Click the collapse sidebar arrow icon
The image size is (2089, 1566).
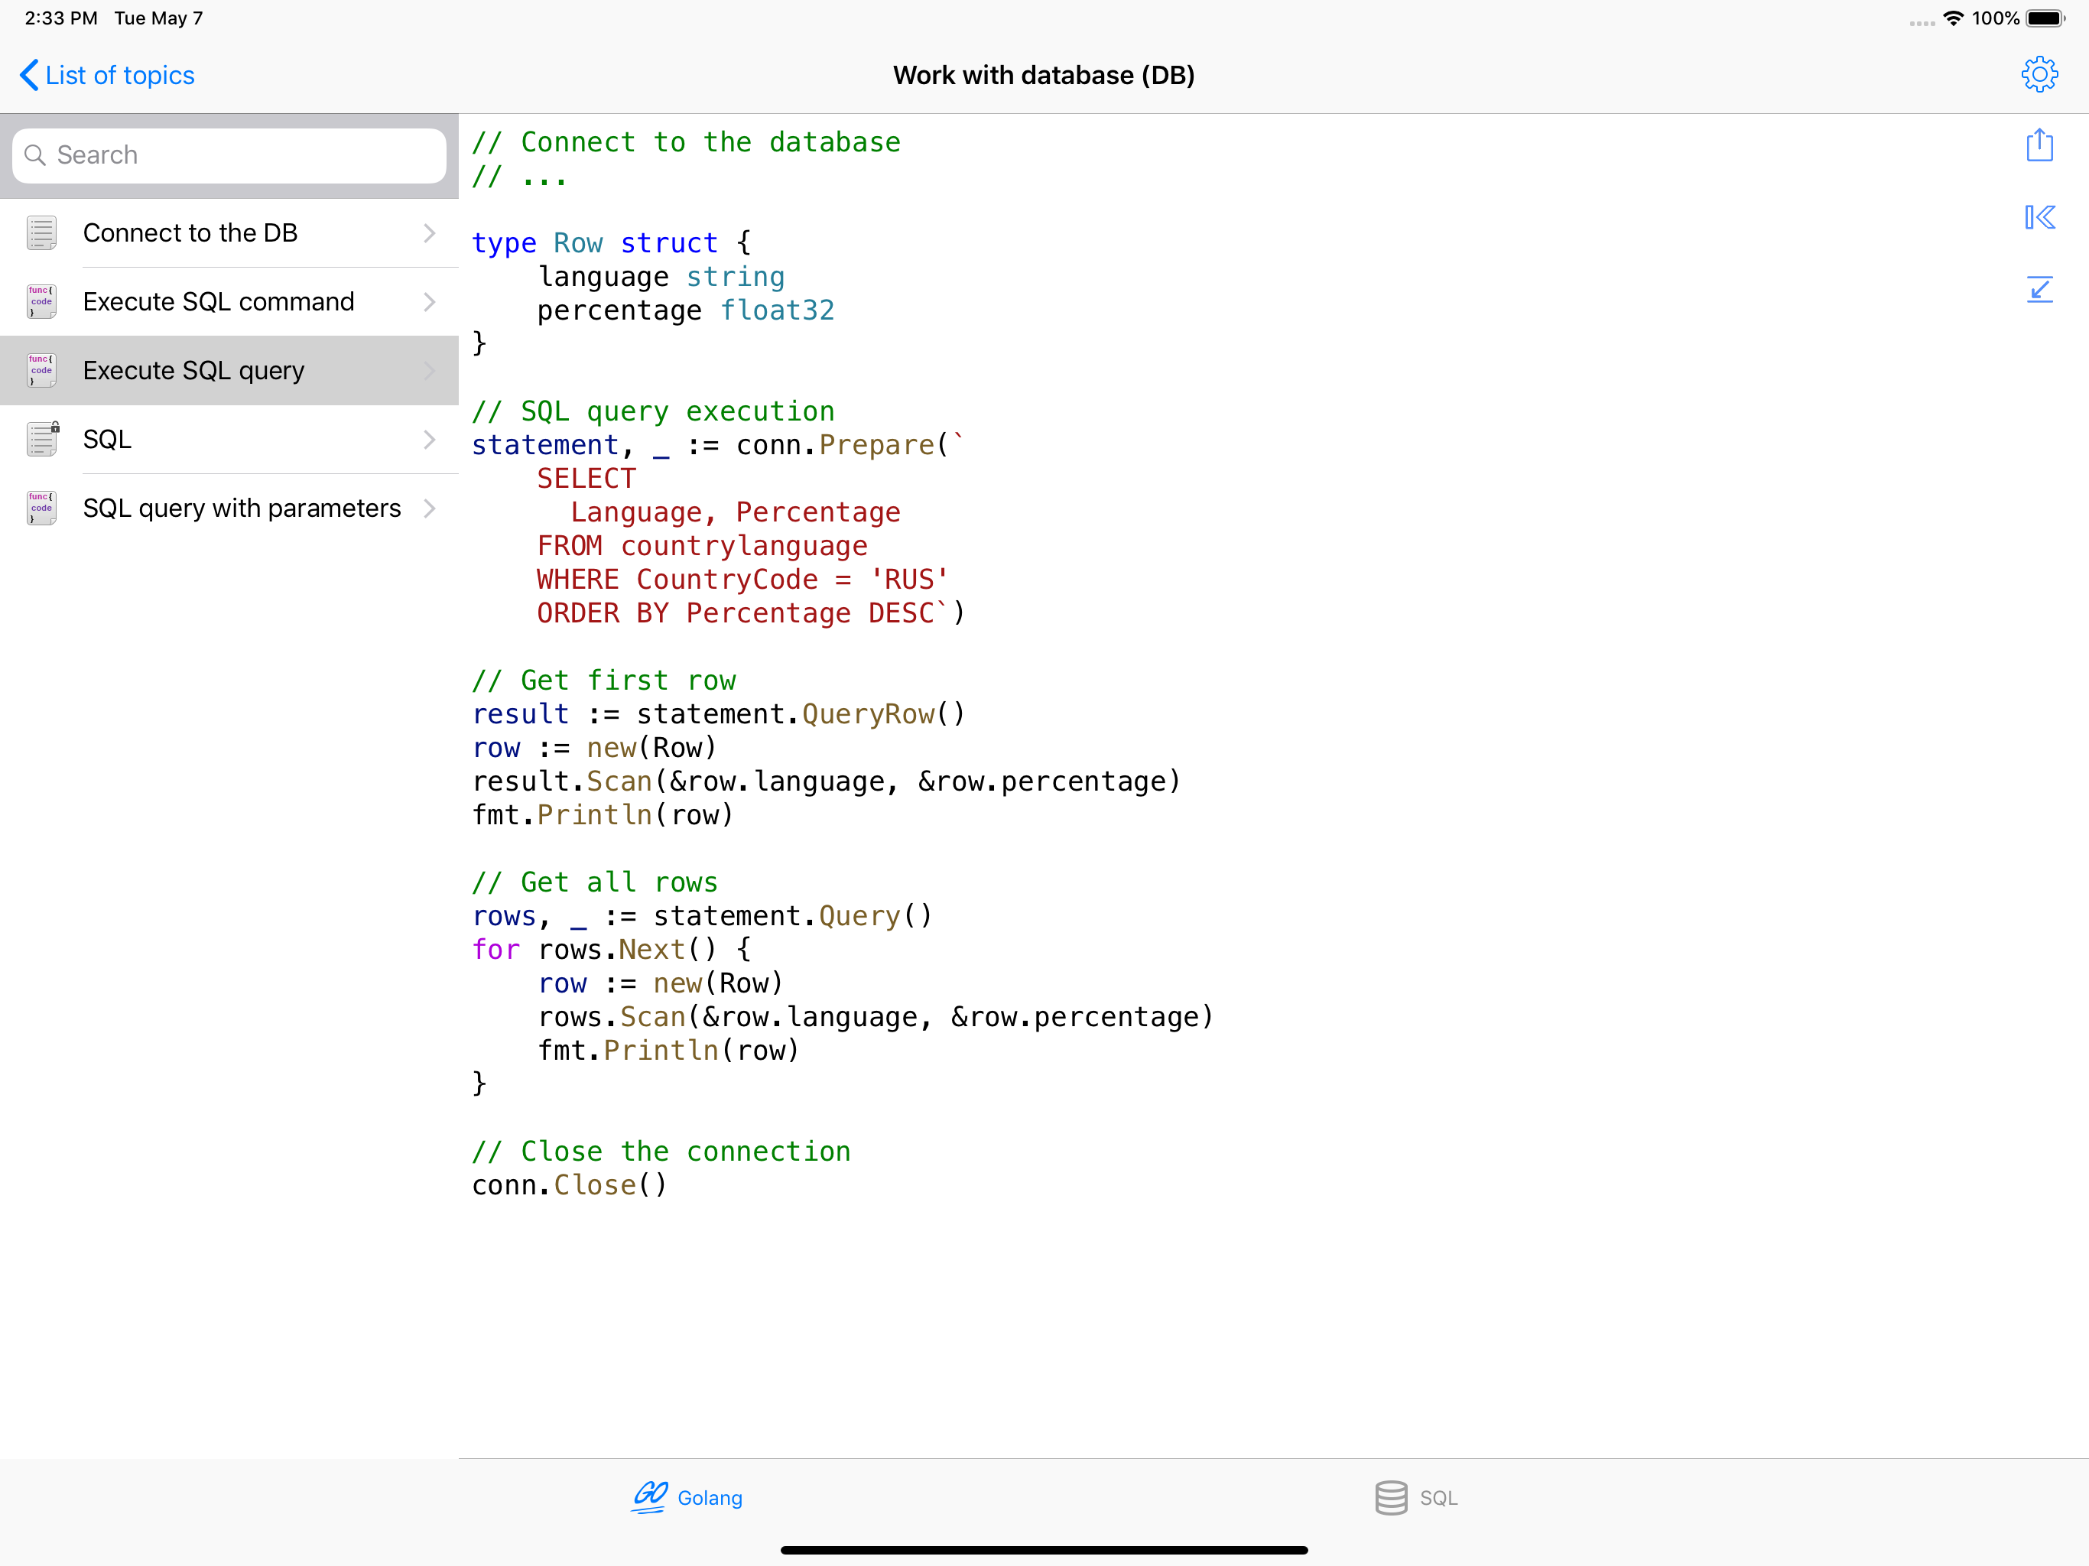click(2039, 217)
